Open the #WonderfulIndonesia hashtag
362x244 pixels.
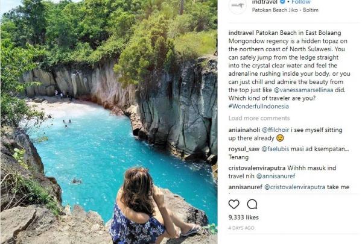coord(258,106)
